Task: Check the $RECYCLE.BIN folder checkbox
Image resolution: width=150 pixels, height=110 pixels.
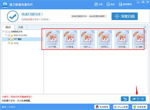Action: click(x=9, y=35)
